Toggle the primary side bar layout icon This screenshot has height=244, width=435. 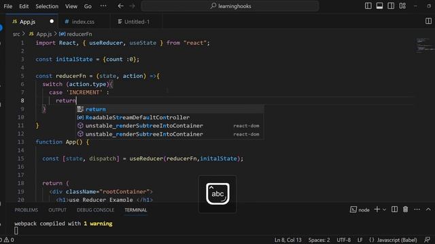pos(368,6)
